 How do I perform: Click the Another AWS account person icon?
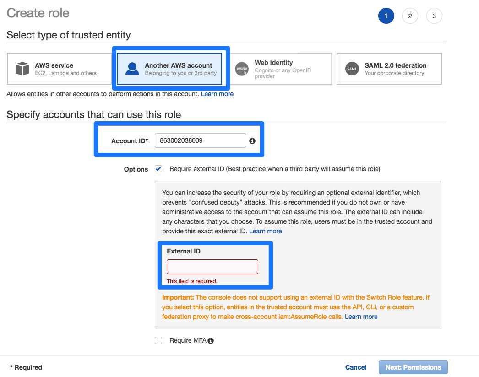[132, 69]
